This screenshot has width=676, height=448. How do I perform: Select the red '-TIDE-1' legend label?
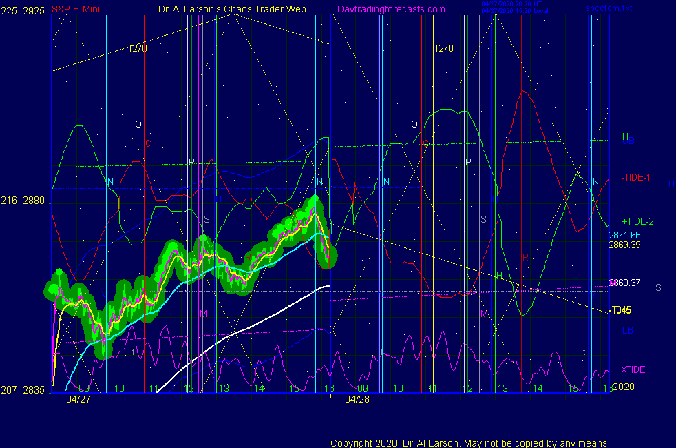click(x=635, y=177)
